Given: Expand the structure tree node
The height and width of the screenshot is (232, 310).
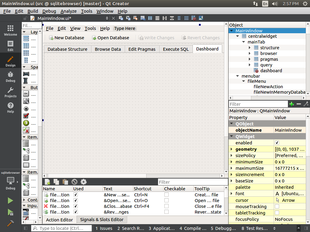Looking at the screenshot, I should tap(249, 47).
